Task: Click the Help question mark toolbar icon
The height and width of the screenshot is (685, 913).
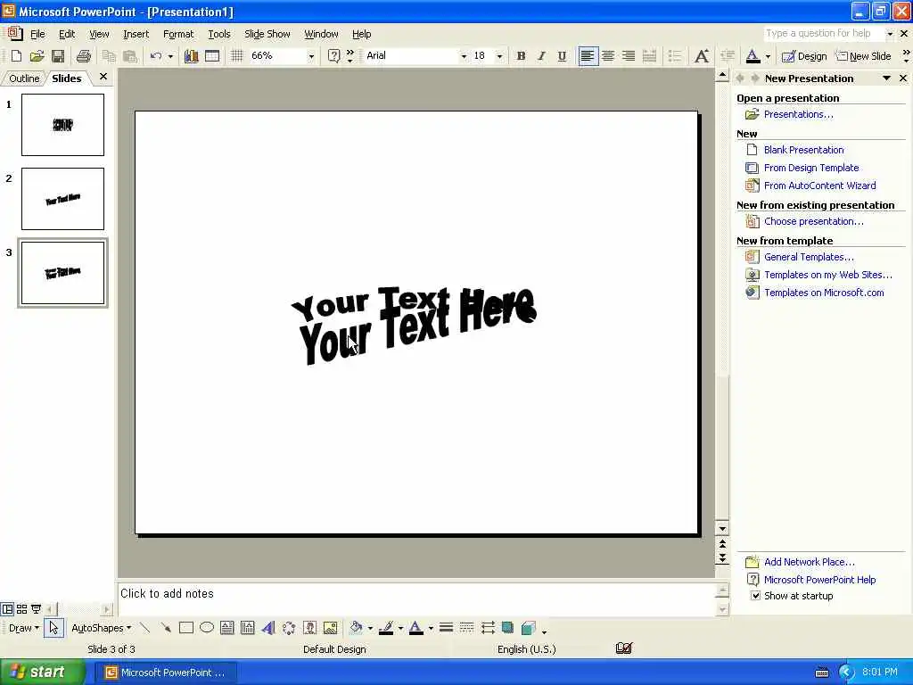Action: (333, 56)
